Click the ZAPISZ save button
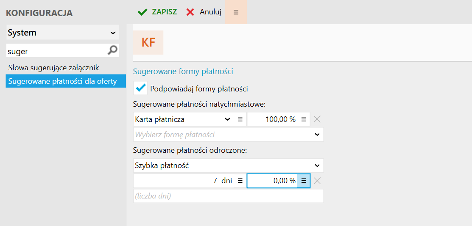Screen dimensions: 472x226 pos(157,12)
